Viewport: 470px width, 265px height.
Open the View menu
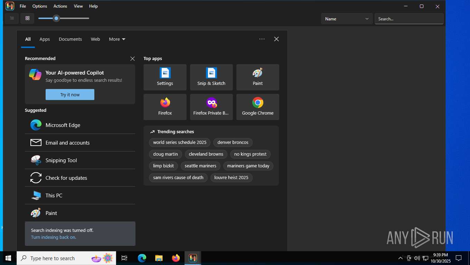point(78,6)
